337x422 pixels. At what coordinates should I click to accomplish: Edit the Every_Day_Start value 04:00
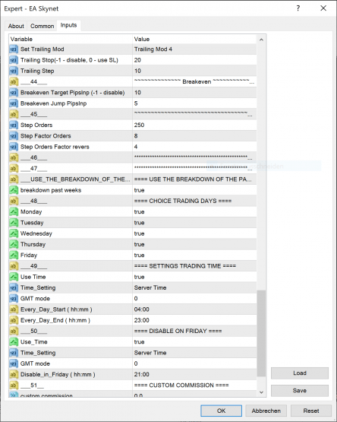pyautogui.click(x=194, y=309)
